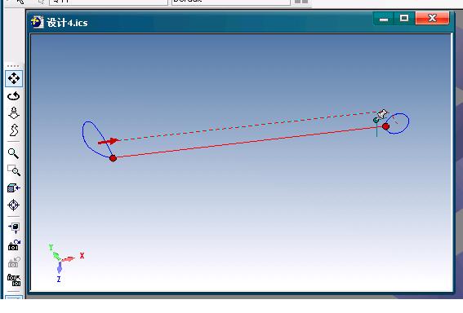The height and width of the screenshot is (313, 463).
Task: Select the Pan camera tool
Action: 14,78
